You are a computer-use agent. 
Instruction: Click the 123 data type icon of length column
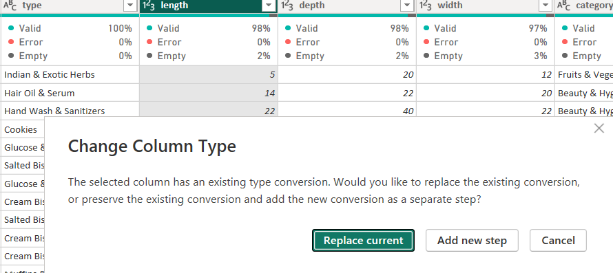pyautogui.click(x=149, y=6)
